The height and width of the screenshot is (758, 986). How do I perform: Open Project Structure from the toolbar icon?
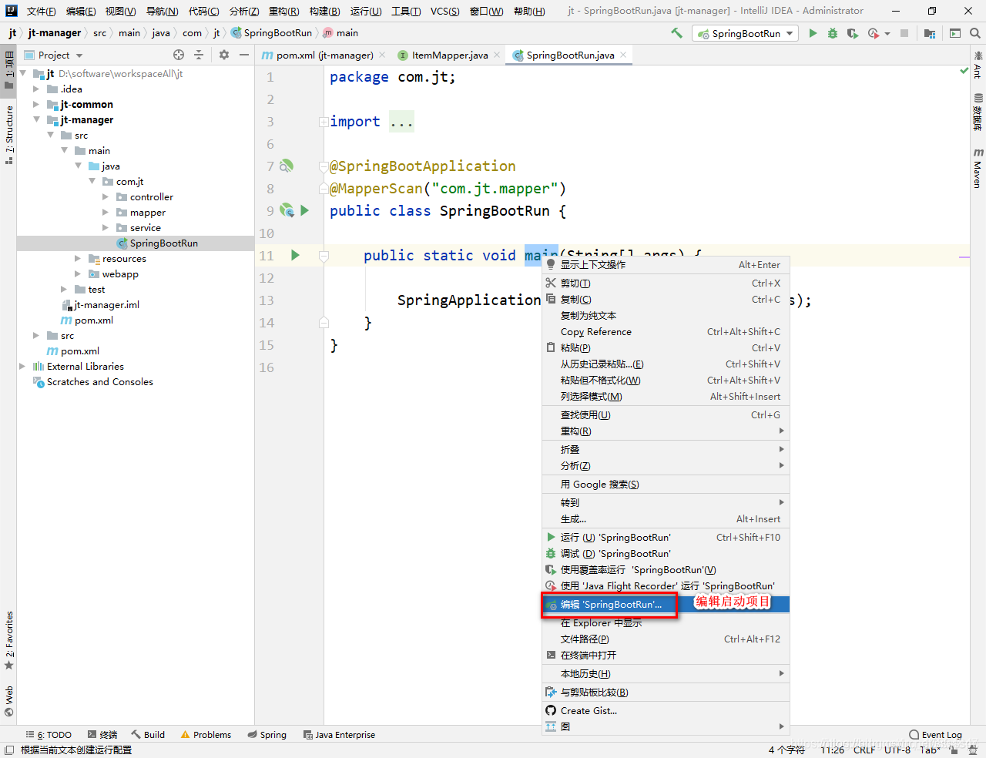tap(930, 33)
